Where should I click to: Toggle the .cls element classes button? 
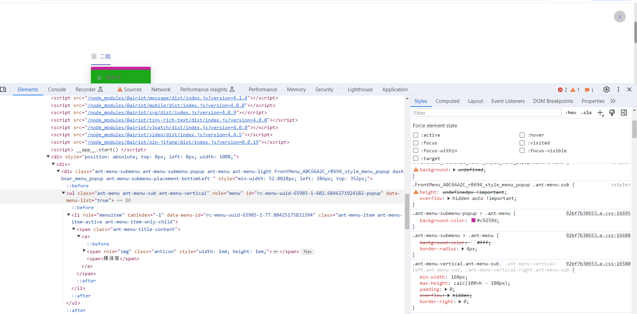click(x=586, y=113)
